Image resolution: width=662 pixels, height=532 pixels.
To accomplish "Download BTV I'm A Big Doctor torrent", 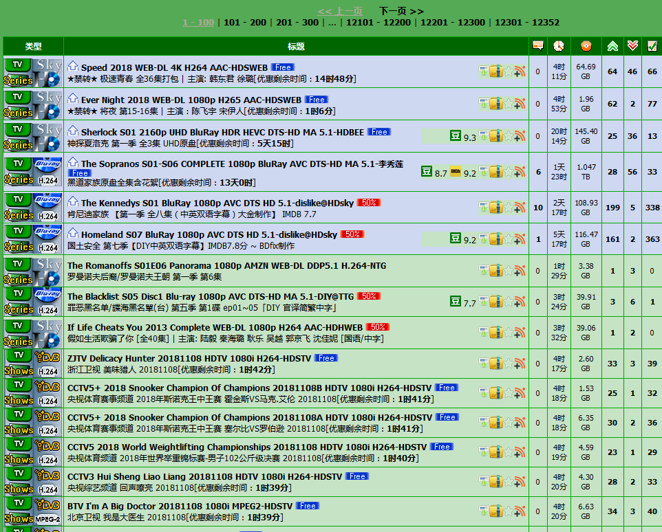I will [x=483, y=511].
